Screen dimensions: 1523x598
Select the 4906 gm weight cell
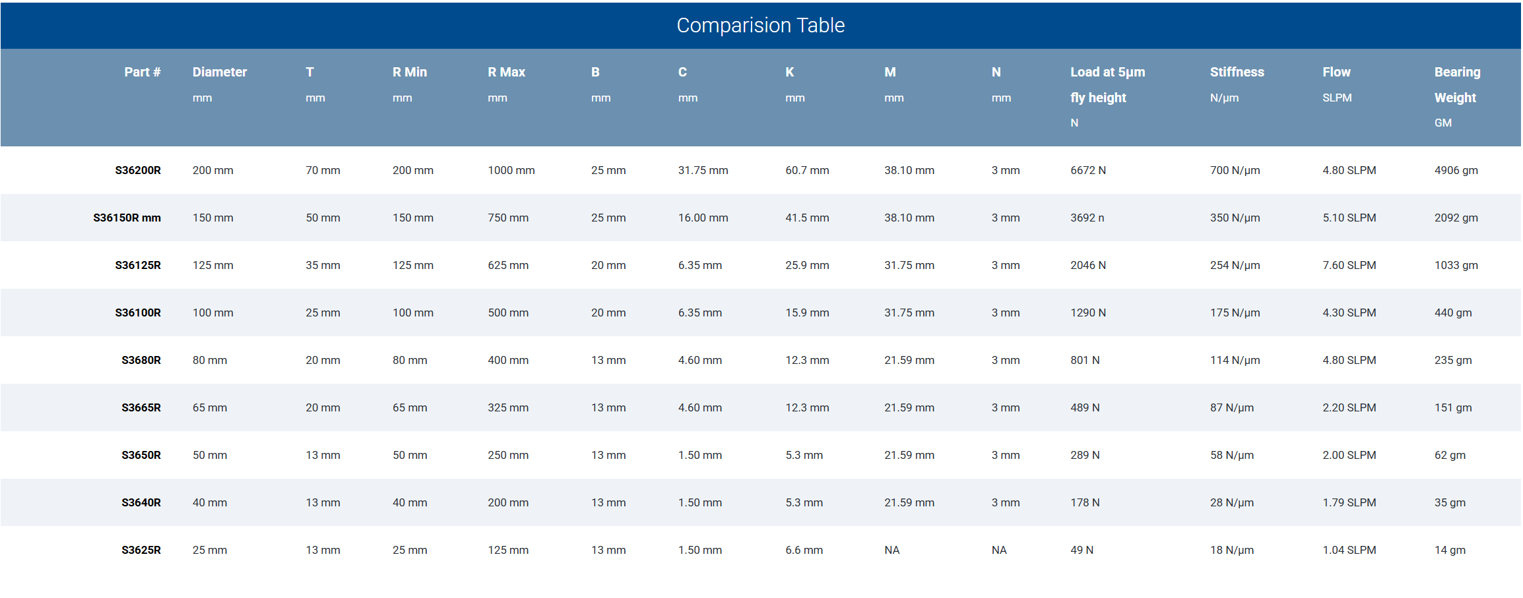click(1456, 170)
